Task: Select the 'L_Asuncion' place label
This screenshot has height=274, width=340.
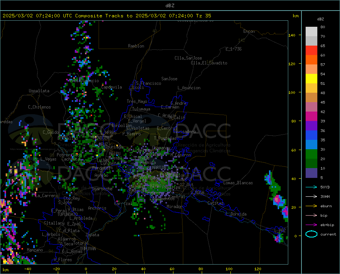Action: coord(189,88)
